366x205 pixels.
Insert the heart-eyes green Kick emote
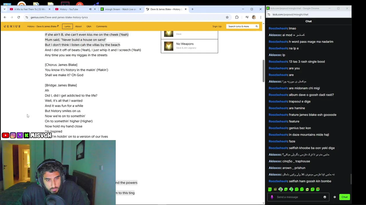(318, 189)
